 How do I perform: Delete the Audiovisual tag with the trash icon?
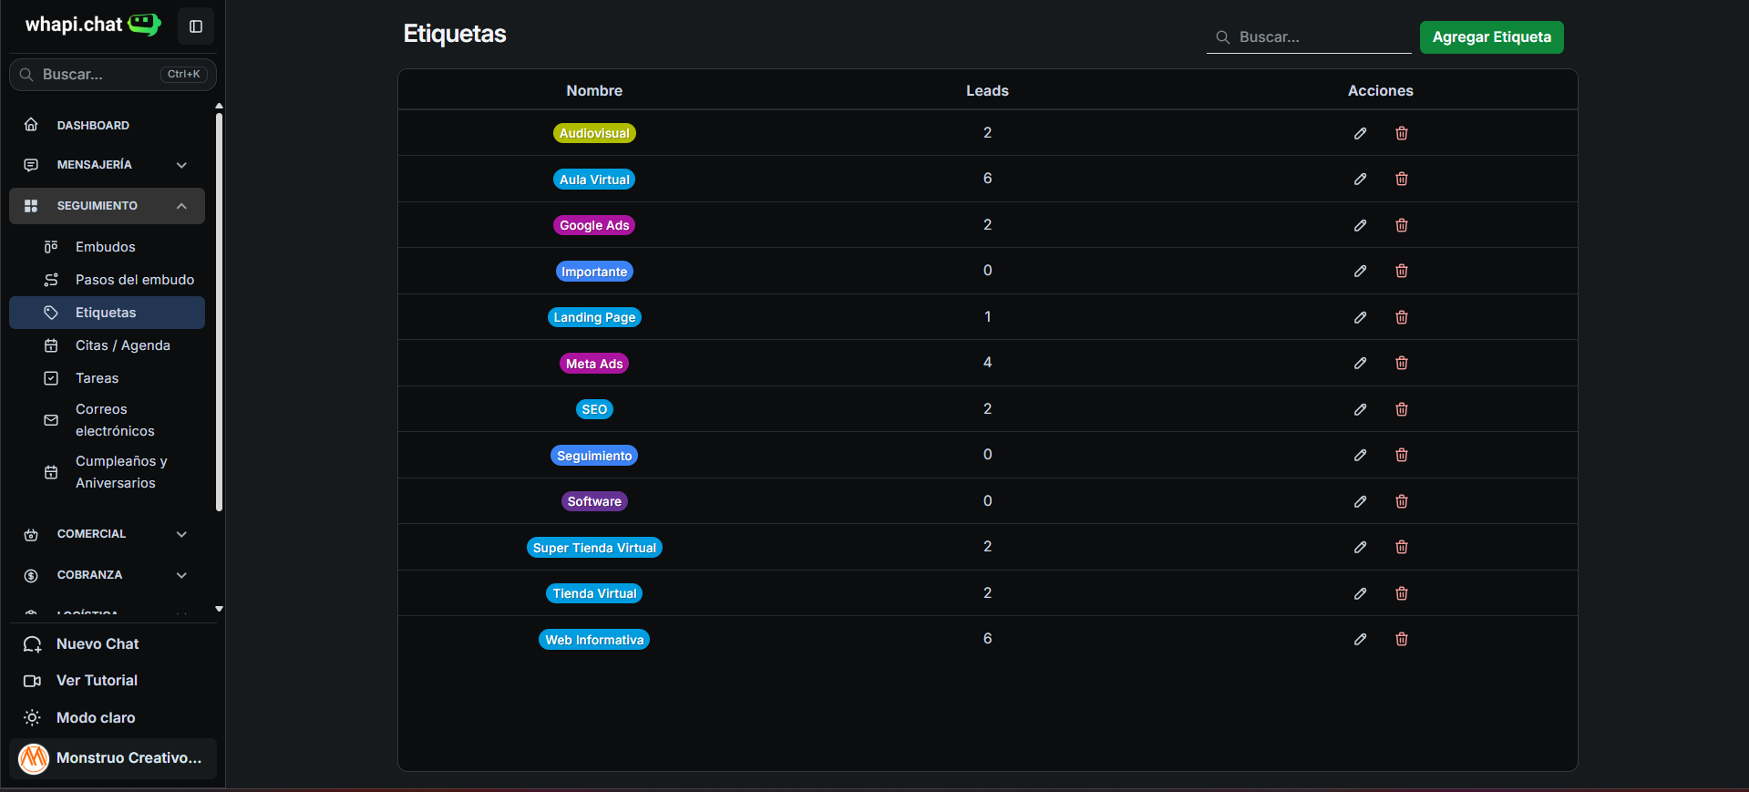click(1402, 133)
